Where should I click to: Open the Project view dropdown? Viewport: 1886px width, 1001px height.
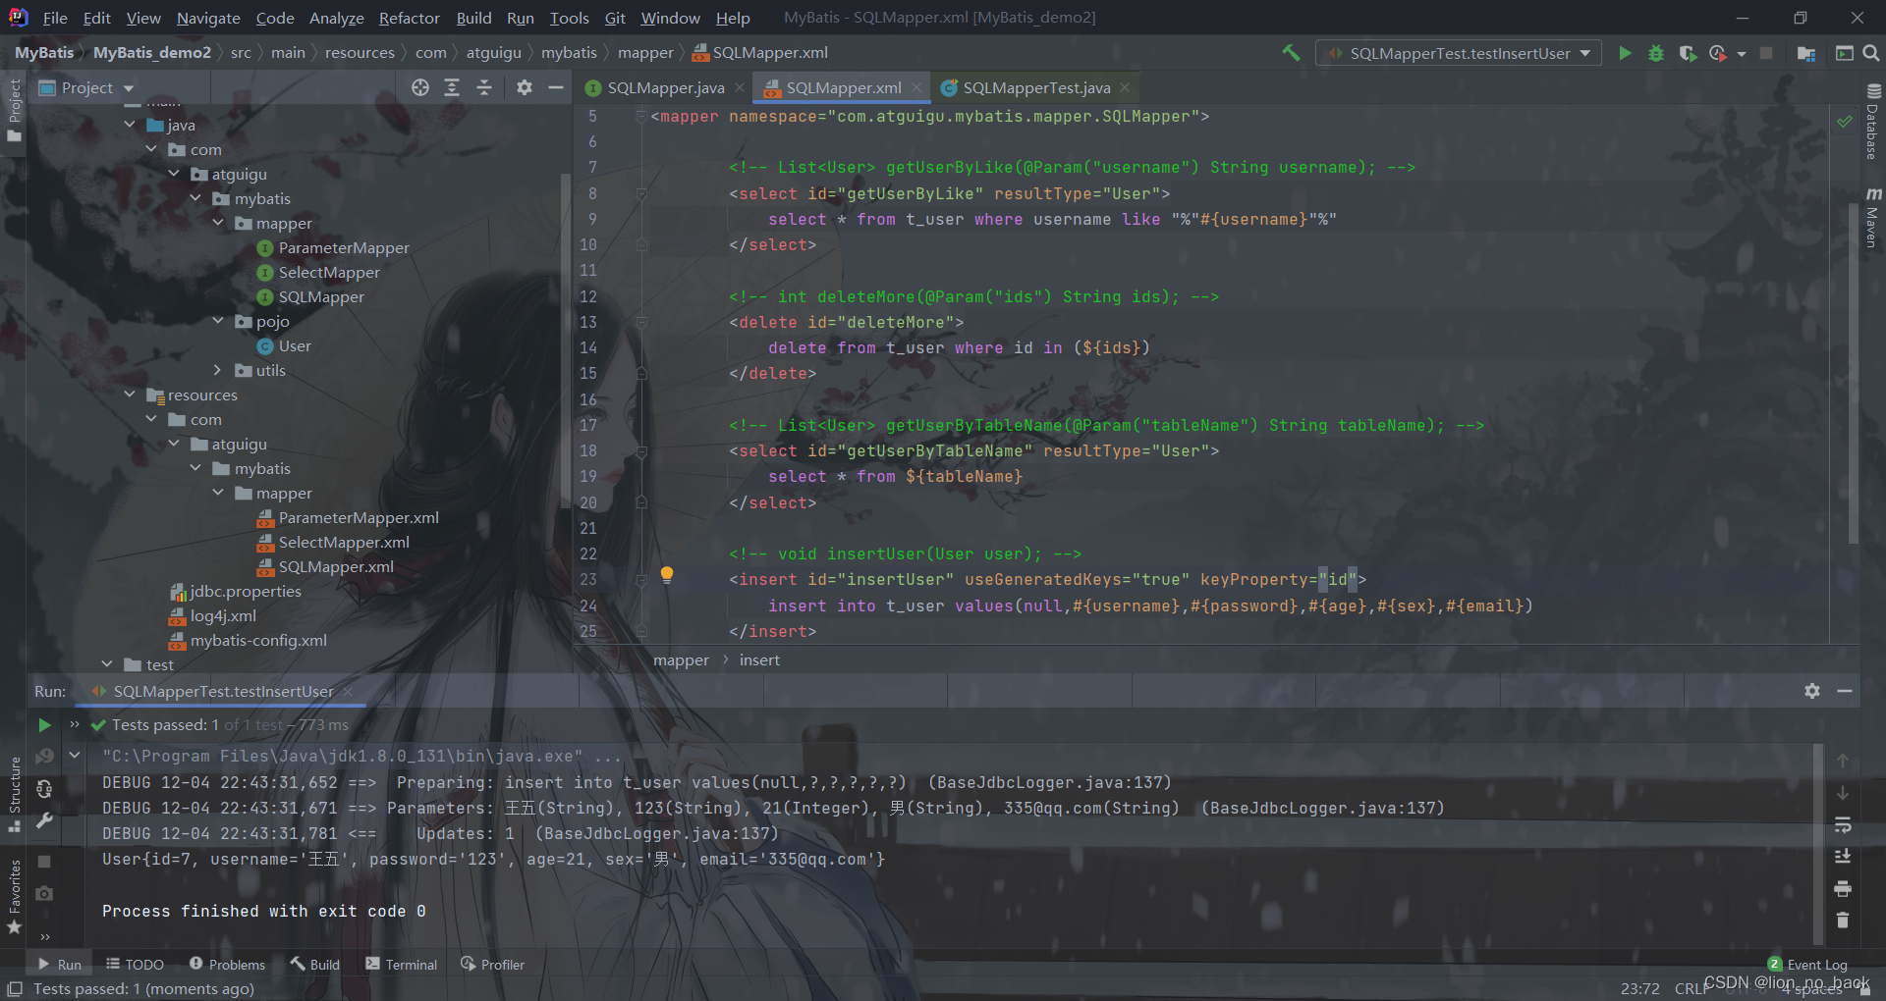pyautogui.click(x=86, y=87)
